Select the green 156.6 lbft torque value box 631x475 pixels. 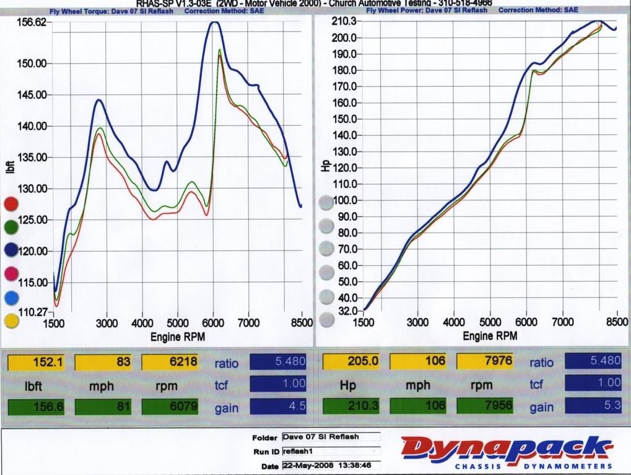(x=35, y=408)
